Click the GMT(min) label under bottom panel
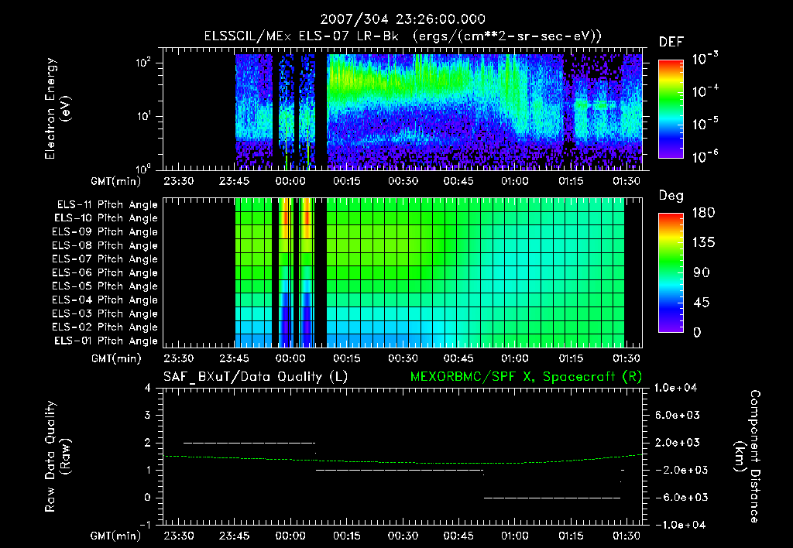 [x=116, y=536]
